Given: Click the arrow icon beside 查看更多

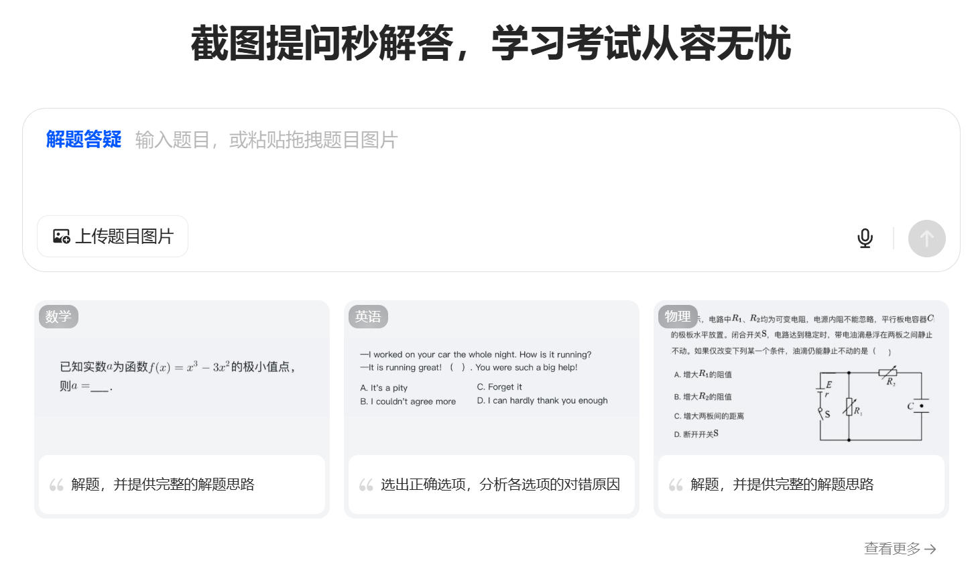Looking at the screenshot, I should (930, 550).
